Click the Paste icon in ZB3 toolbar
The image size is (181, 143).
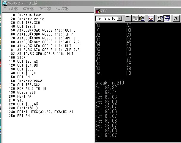pyautogui.click(x=142, y=19)
